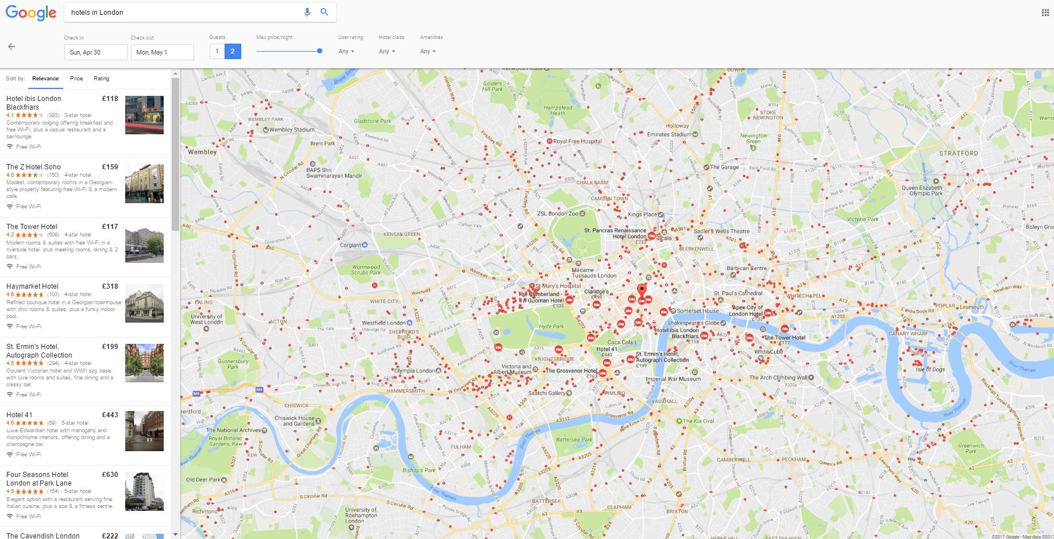
Task: Click the voice search microphone icon
Action: pyautogui.click(x=307, y=12)
